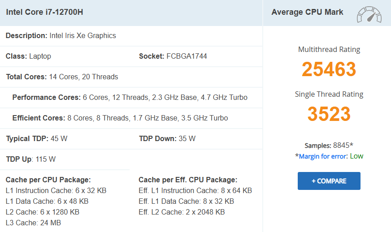Select the Intel Core i7-12700H title

point(44,12)
